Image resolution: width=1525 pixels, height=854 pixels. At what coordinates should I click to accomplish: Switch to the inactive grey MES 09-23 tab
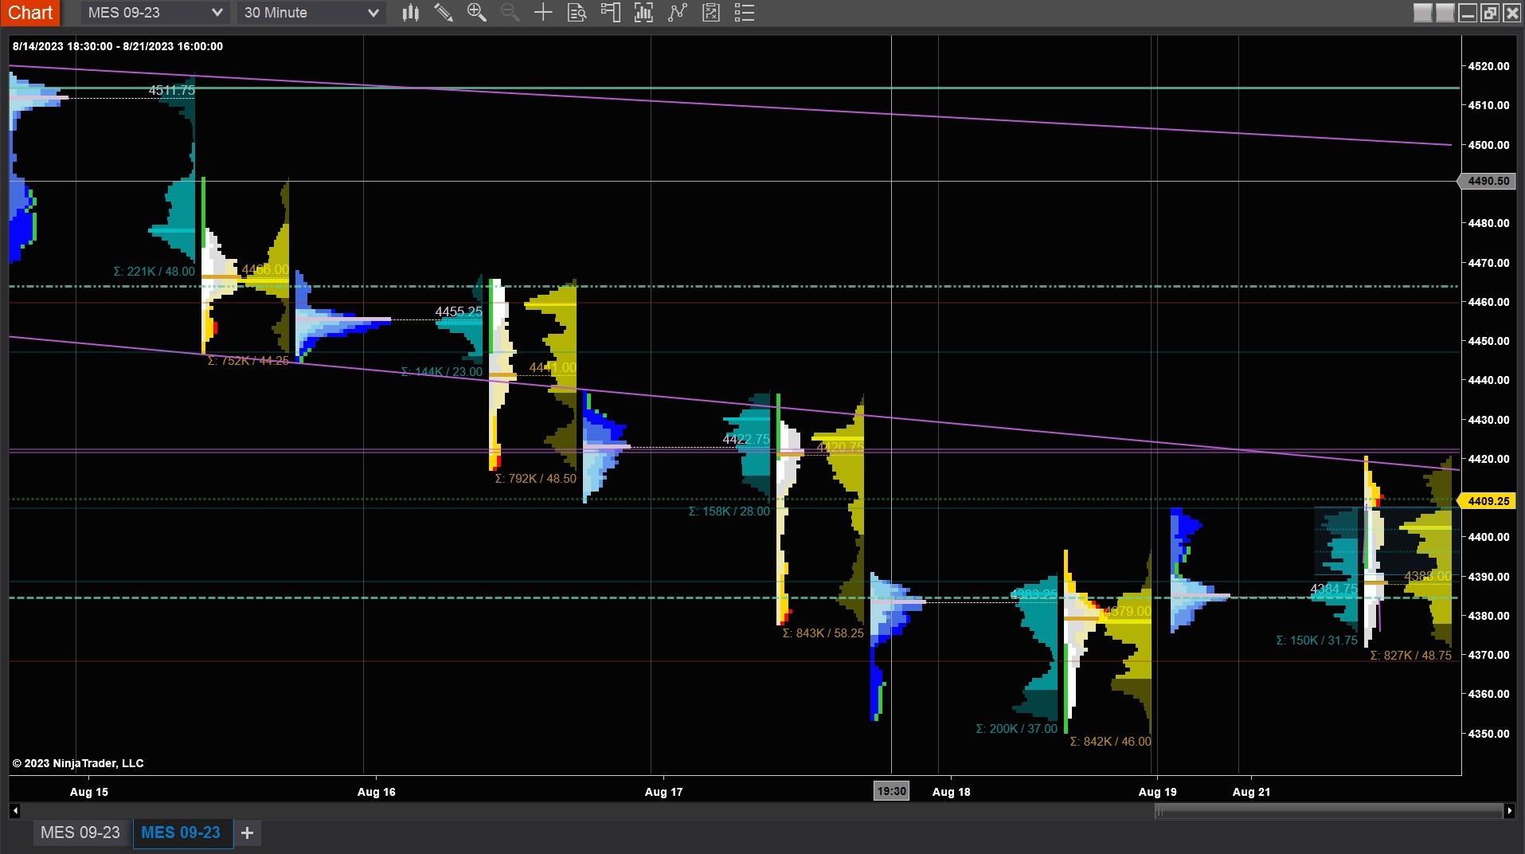[80, 832]
